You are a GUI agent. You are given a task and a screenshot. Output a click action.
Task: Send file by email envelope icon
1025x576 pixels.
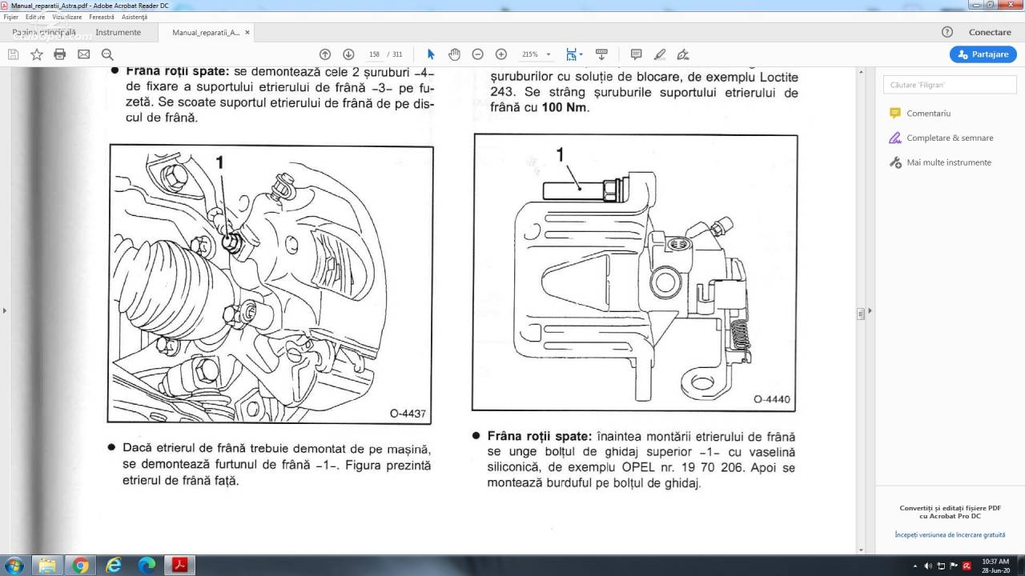83,54
